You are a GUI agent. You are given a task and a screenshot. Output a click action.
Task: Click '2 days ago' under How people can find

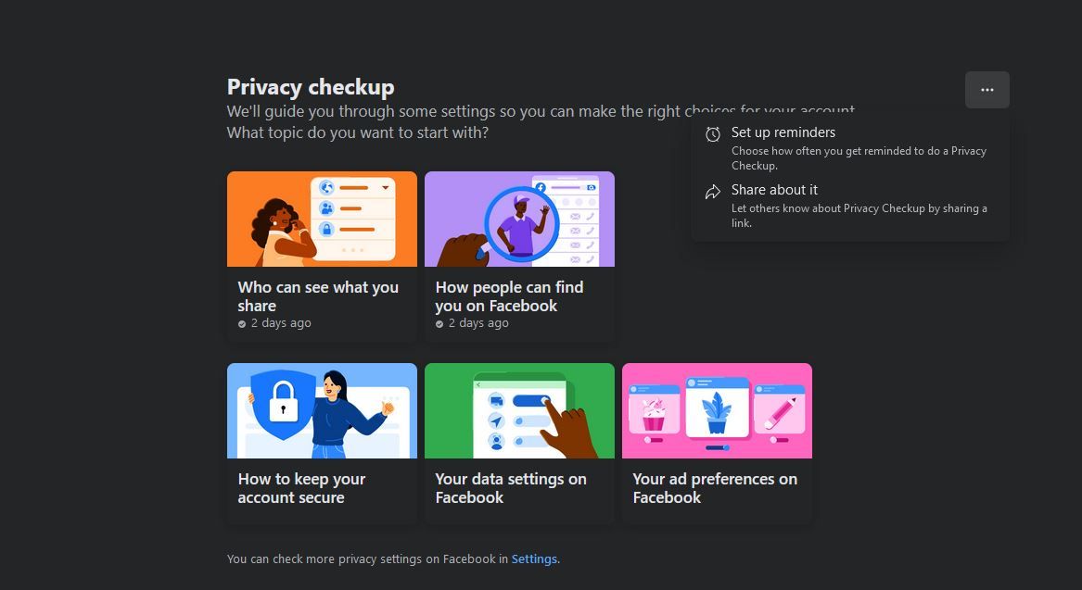(478, 323)
